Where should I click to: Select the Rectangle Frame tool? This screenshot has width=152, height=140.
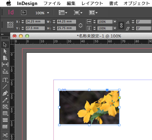(5, 107)
